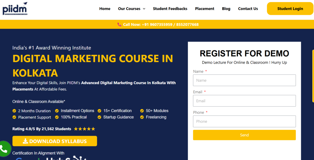Submit the demo form with Send
This screenshot has height=160, width=314.
pos(244,135)
